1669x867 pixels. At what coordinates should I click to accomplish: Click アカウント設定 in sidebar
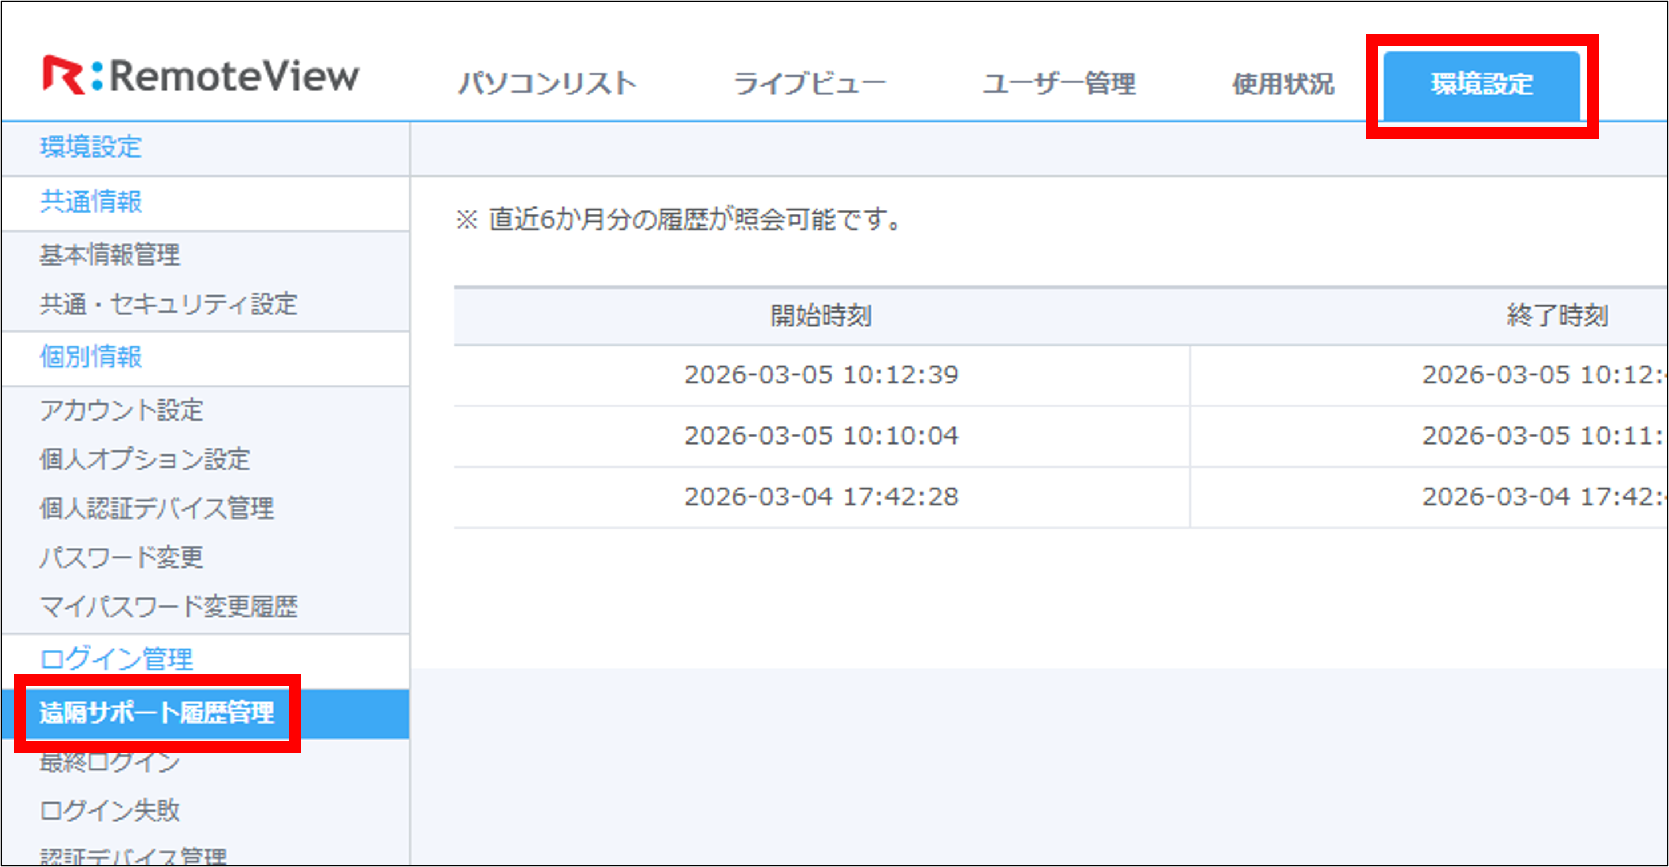coord(122,410)
